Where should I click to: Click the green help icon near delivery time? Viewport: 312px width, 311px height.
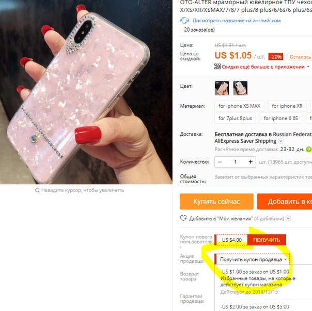pyautogui.click(x=308, y=150)
